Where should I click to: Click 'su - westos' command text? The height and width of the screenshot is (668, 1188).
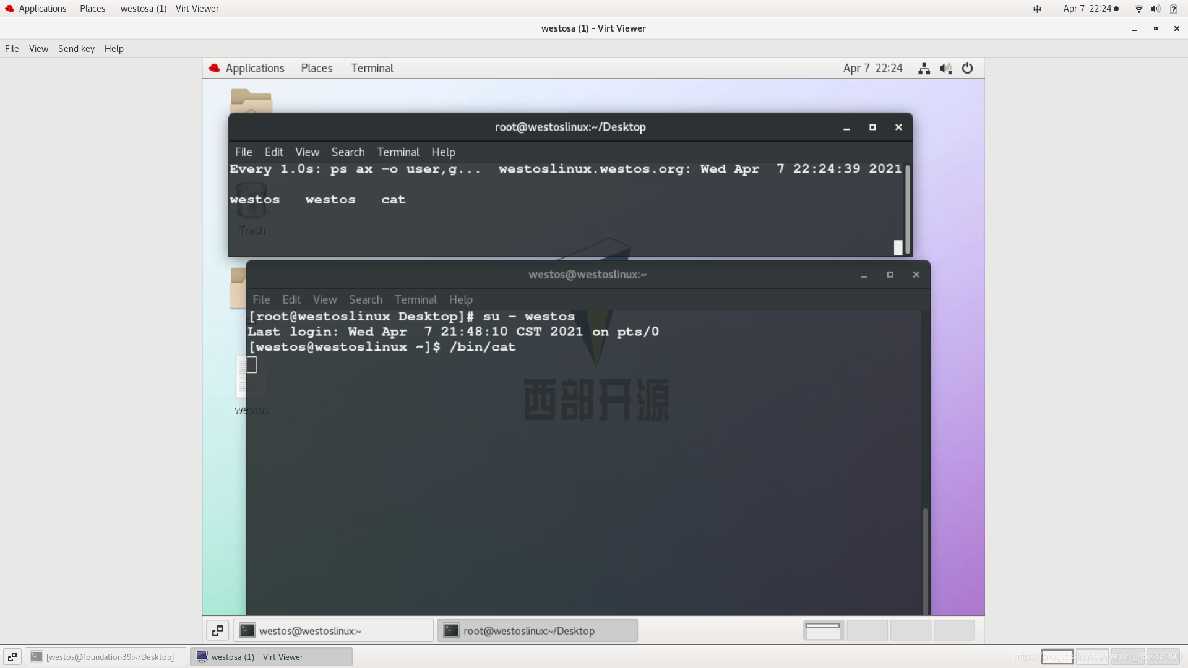click(529, 317)
